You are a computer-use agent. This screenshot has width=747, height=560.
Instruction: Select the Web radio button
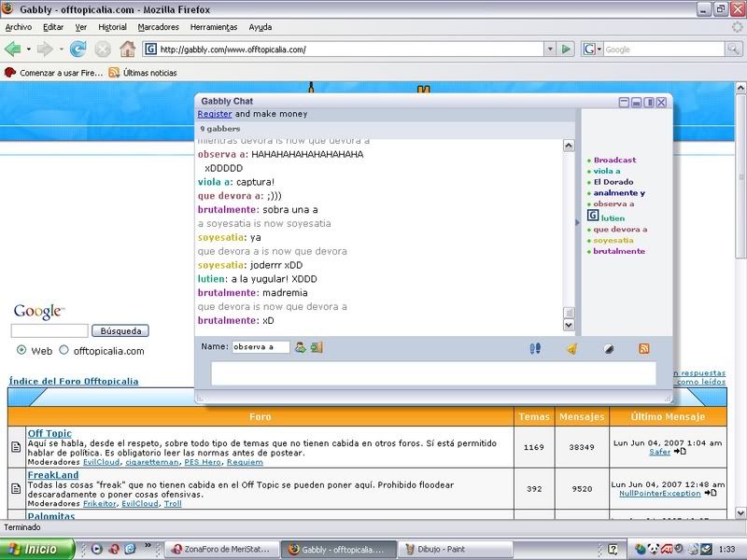click(21, 351)
